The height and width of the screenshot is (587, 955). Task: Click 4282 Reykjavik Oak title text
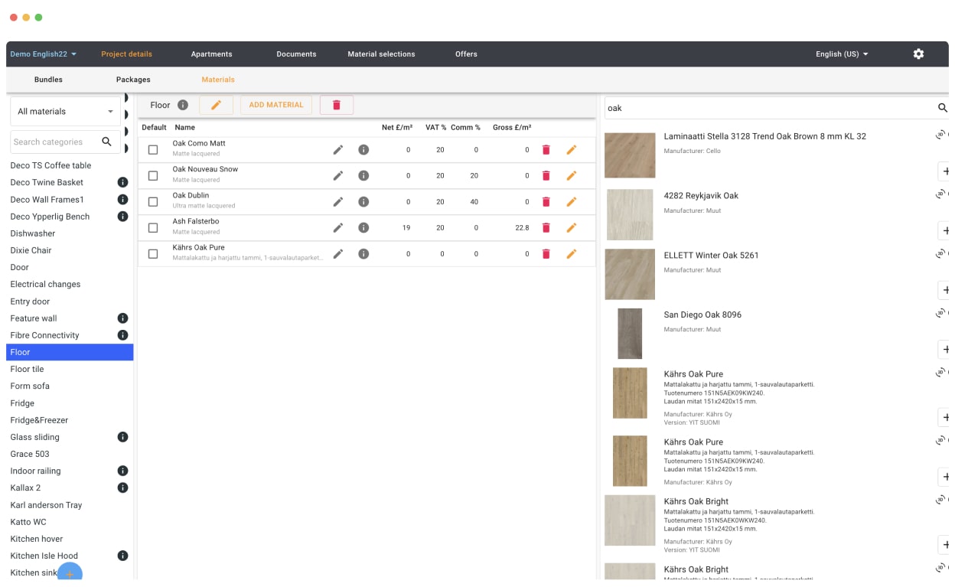[701, 196]
